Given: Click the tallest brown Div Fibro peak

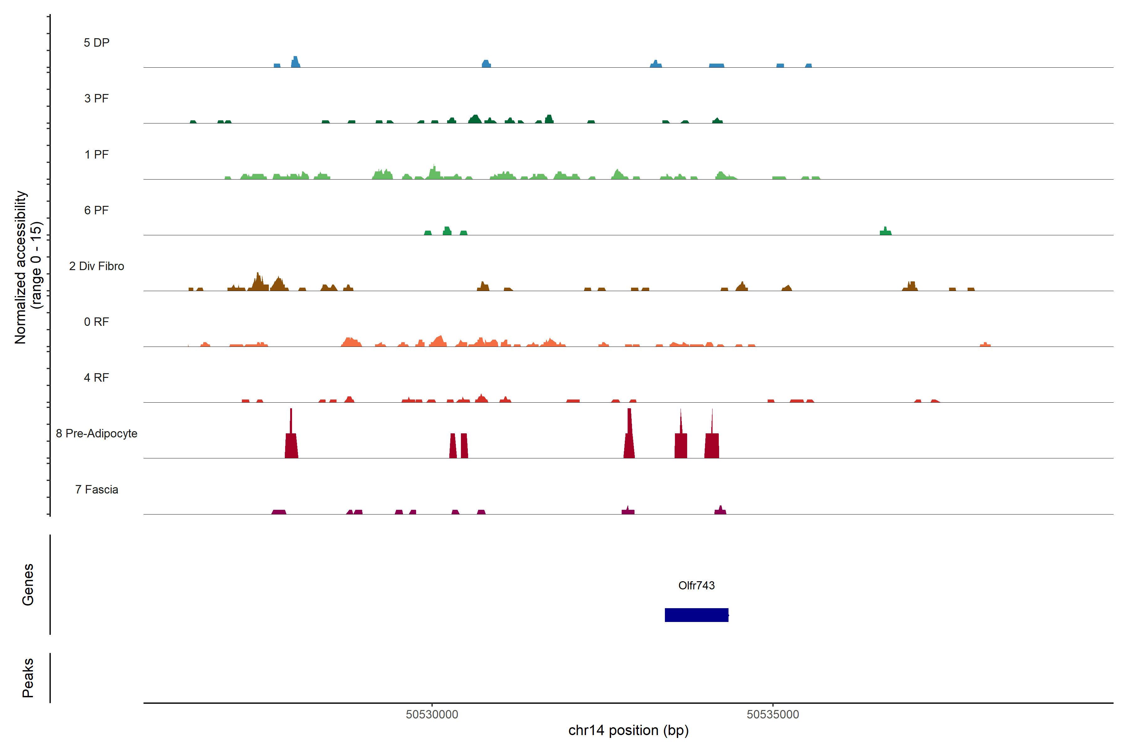Looking at the screenshot, I should point(258,284).
